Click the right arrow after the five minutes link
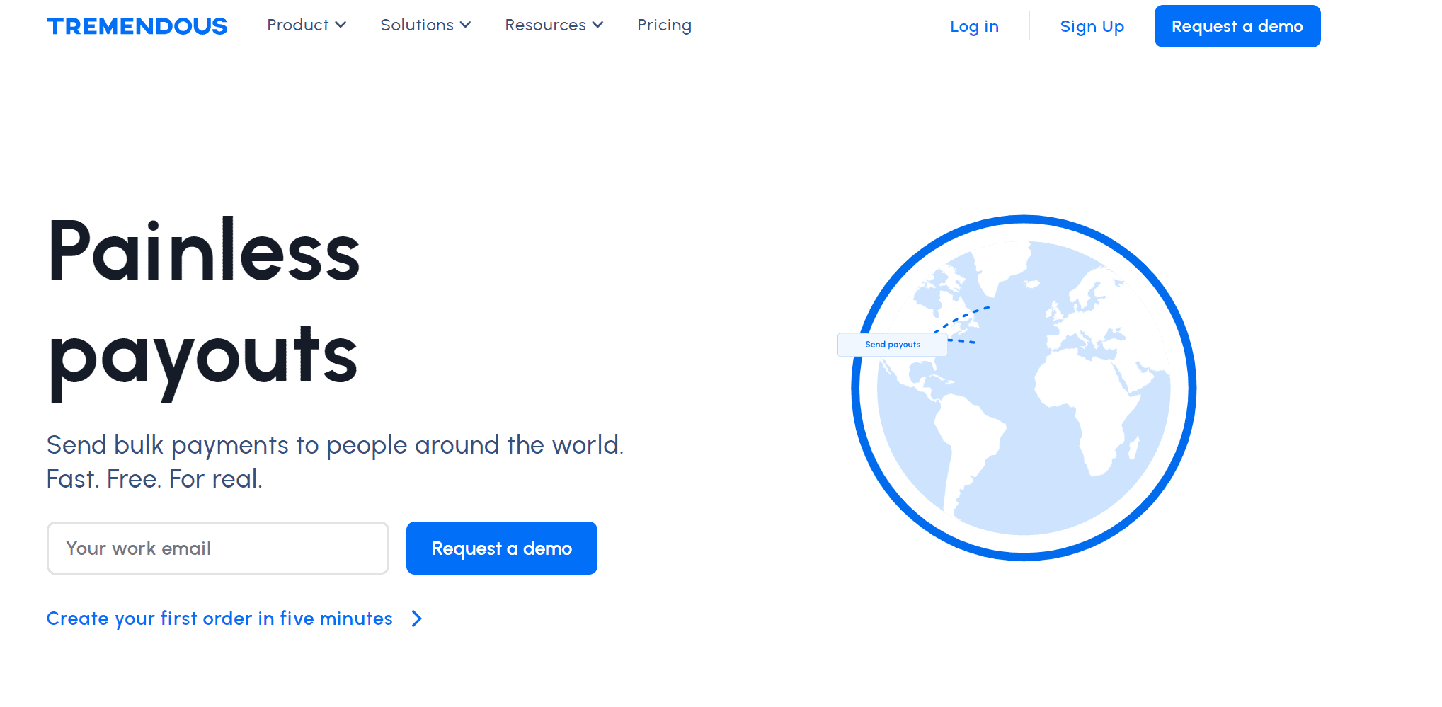The width and height of the screenshot is (1442, 707). click(417, 619)
